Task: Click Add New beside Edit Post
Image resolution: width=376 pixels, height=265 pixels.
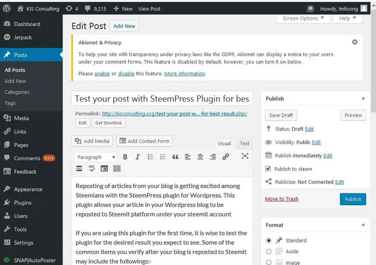Action: tap(124, 26)
